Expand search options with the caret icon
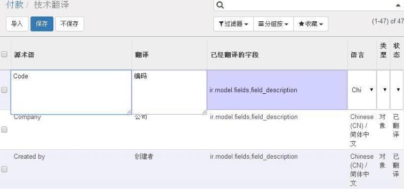Screen dimensions: 404x194 [x=398, y=5]
